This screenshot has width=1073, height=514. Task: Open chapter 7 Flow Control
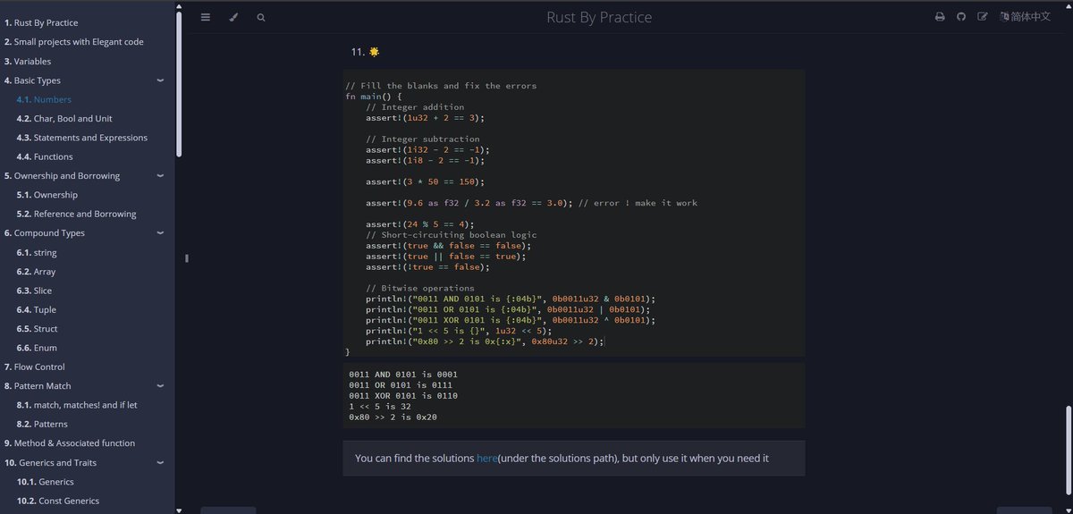coord(35,367)
